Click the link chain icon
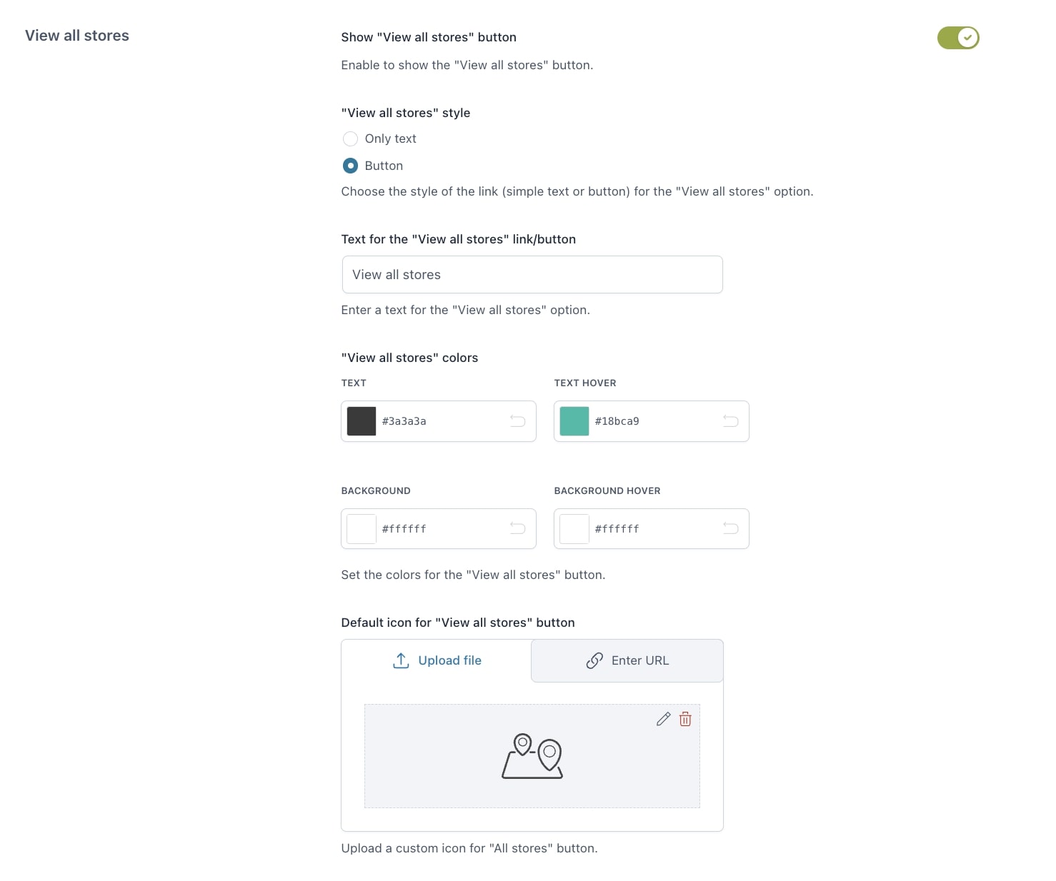This screenshot has width=1056, height=881. point(594,660)
